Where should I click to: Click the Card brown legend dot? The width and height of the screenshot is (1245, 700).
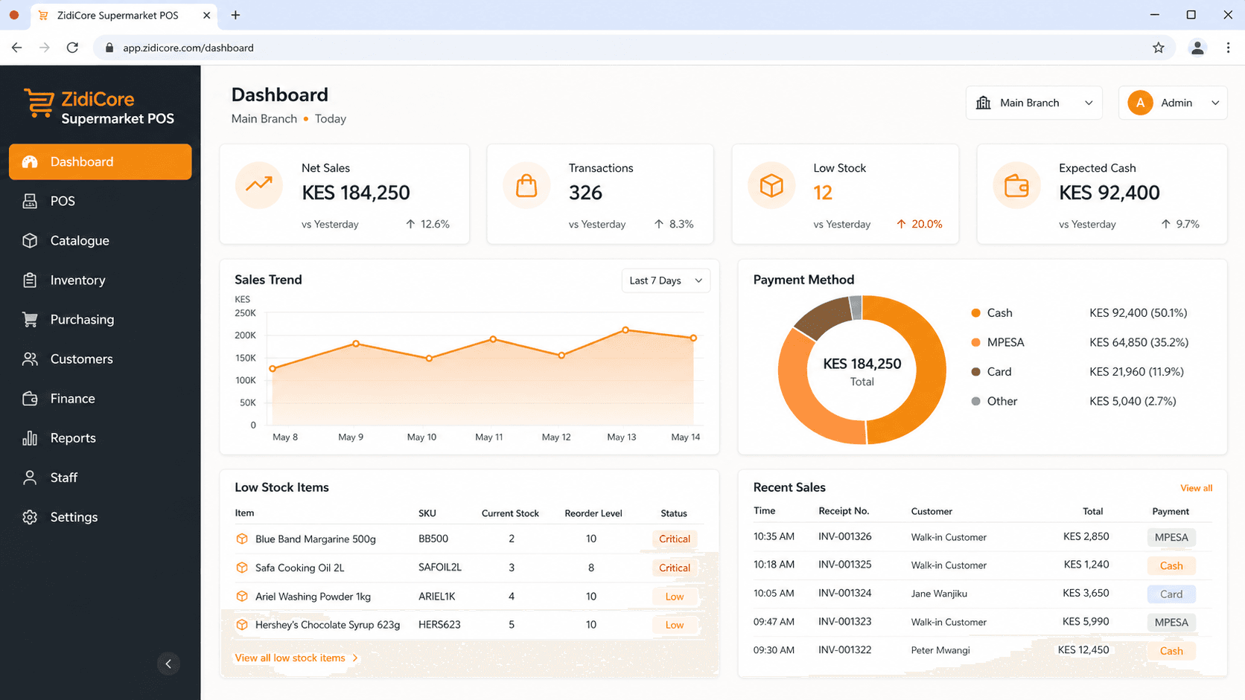click(x=975, y=372)
